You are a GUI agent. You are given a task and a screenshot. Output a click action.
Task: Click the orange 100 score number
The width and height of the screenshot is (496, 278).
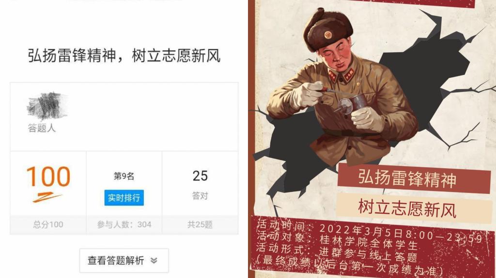(48, 176)
